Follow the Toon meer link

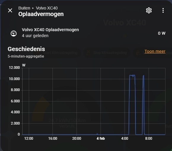click(155, 51)
